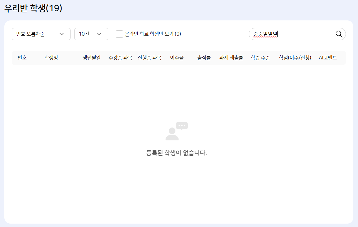Click the 학습 수준 column header
Viewport: 358px width, 227px height.
(260, 58)
